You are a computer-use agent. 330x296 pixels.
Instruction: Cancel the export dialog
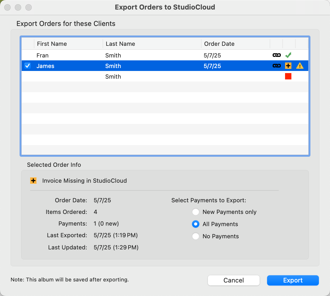pyautogui.click(x=233, y=280)
